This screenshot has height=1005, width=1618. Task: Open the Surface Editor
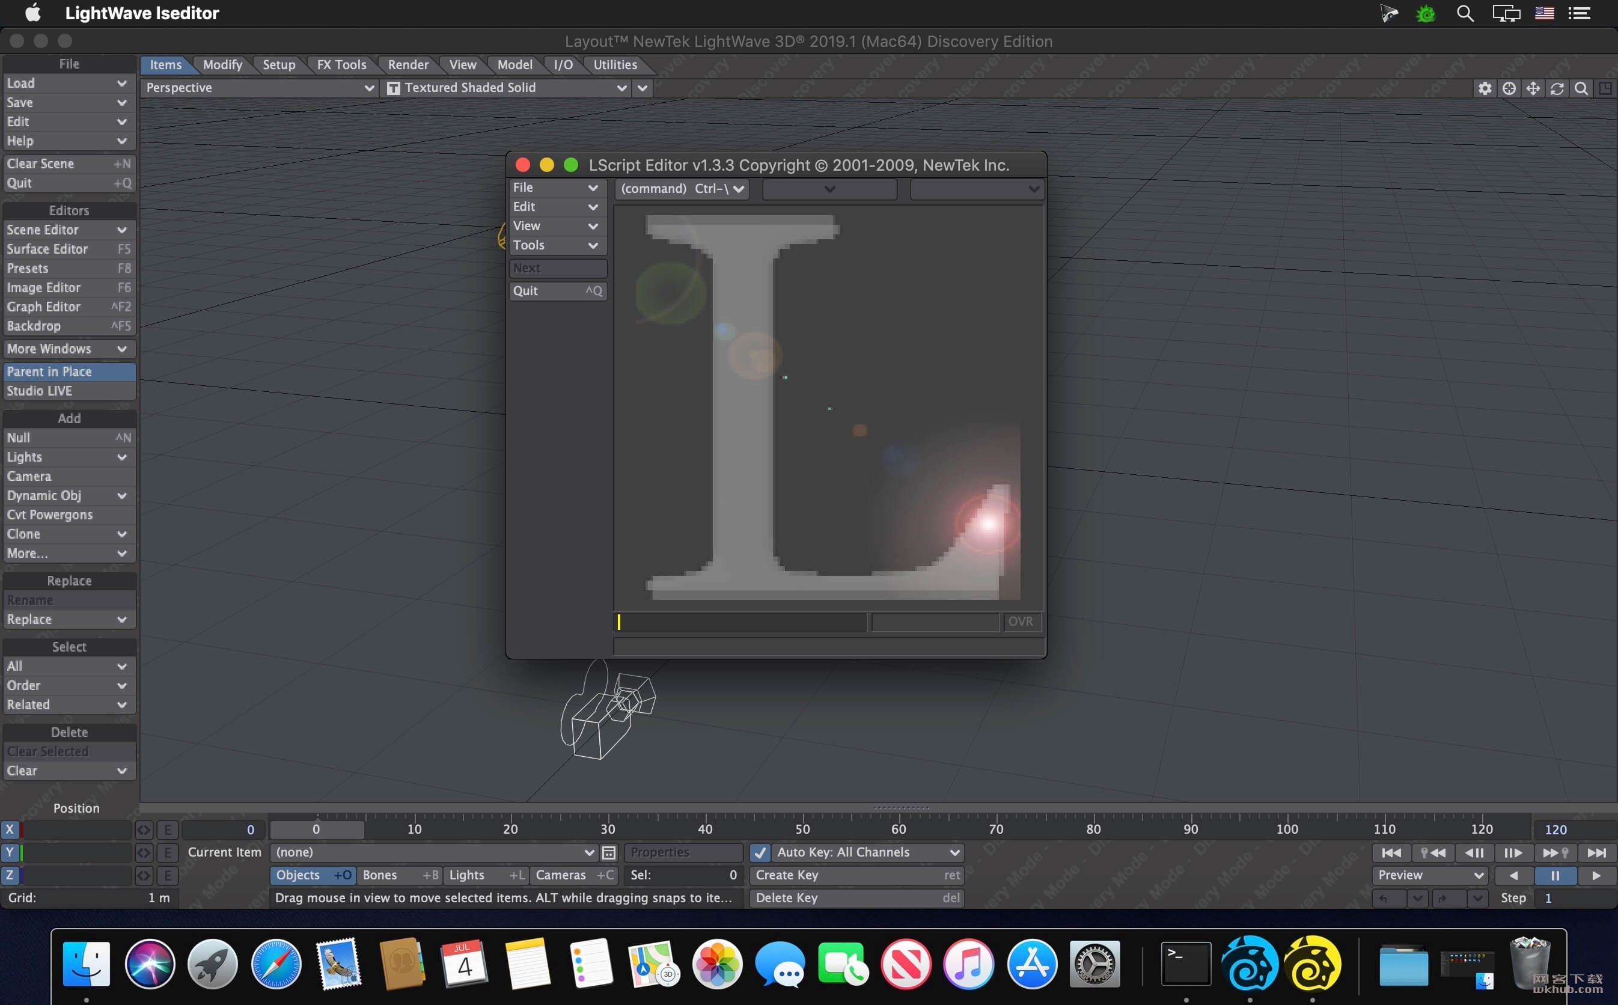[69, 249]
